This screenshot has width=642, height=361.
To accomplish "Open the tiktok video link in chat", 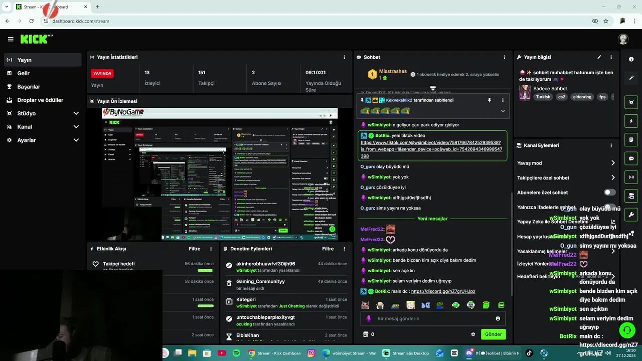I will click(431, 149).
